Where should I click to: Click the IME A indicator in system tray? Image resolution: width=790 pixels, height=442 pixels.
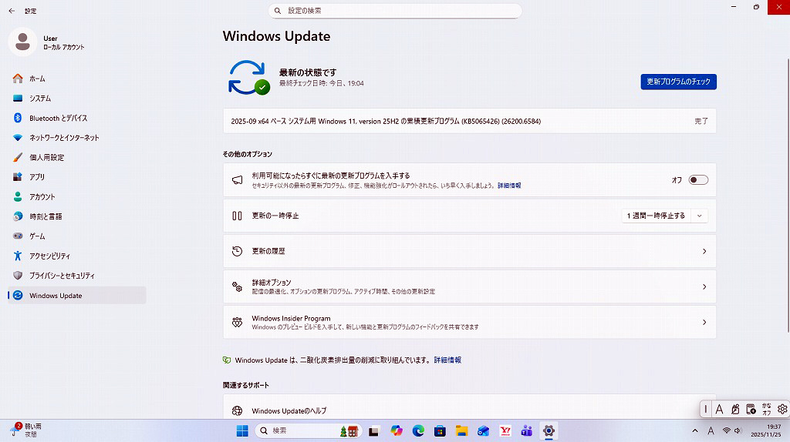(x=711, y=431)
